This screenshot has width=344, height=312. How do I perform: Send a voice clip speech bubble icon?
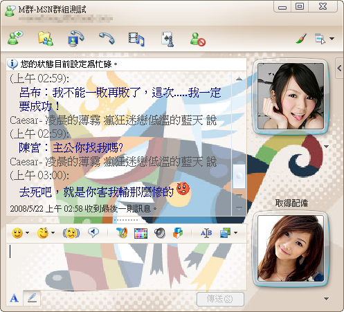(x=93, y=232)
